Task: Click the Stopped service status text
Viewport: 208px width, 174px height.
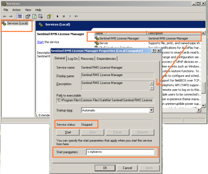Action: coord(87,125)
